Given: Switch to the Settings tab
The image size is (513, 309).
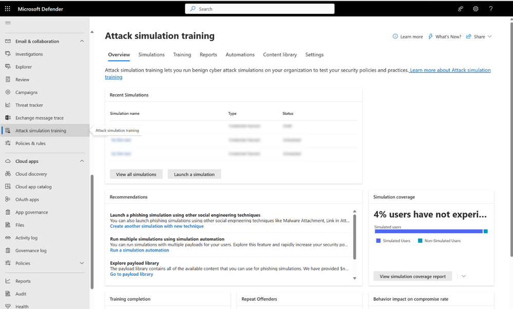Looking at the screenshot, I should point(314,54).
